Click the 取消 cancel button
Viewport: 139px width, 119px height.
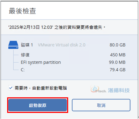pyautogui.click(x=101, y=105)
